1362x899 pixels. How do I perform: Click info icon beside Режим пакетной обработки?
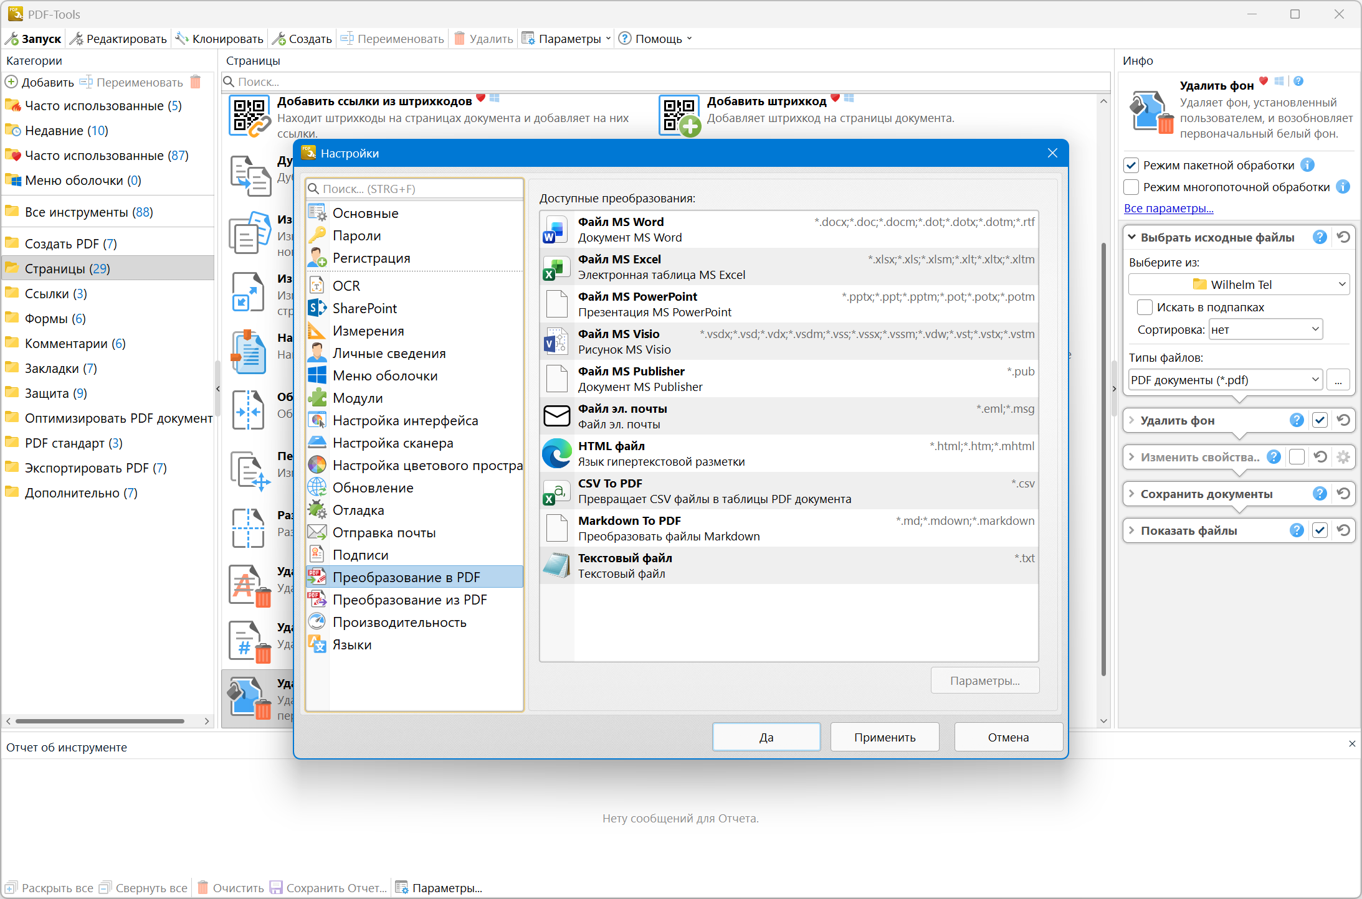click(x=1308, y=165)
